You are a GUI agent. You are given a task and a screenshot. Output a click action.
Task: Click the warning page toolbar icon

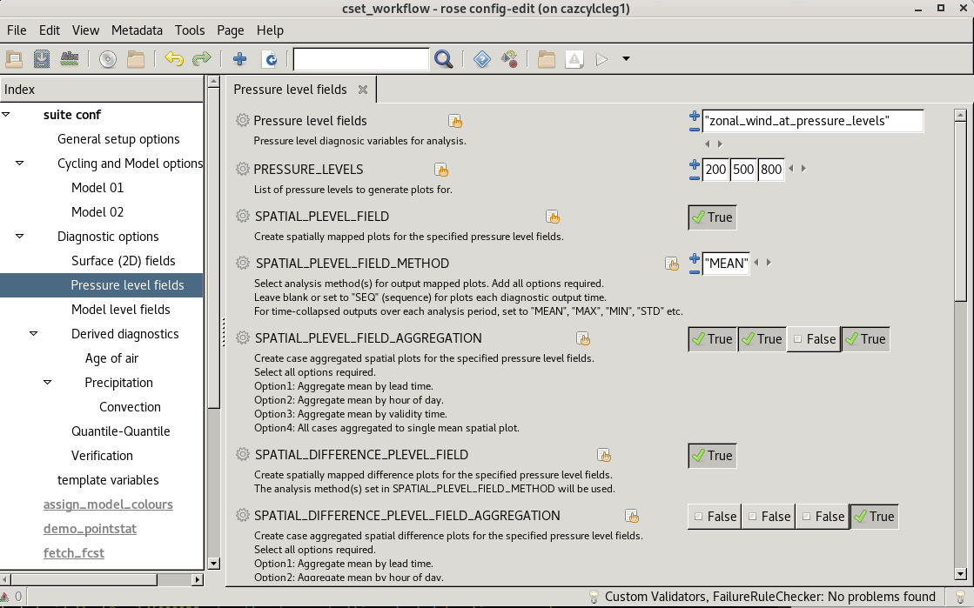[x=574, y=59]
